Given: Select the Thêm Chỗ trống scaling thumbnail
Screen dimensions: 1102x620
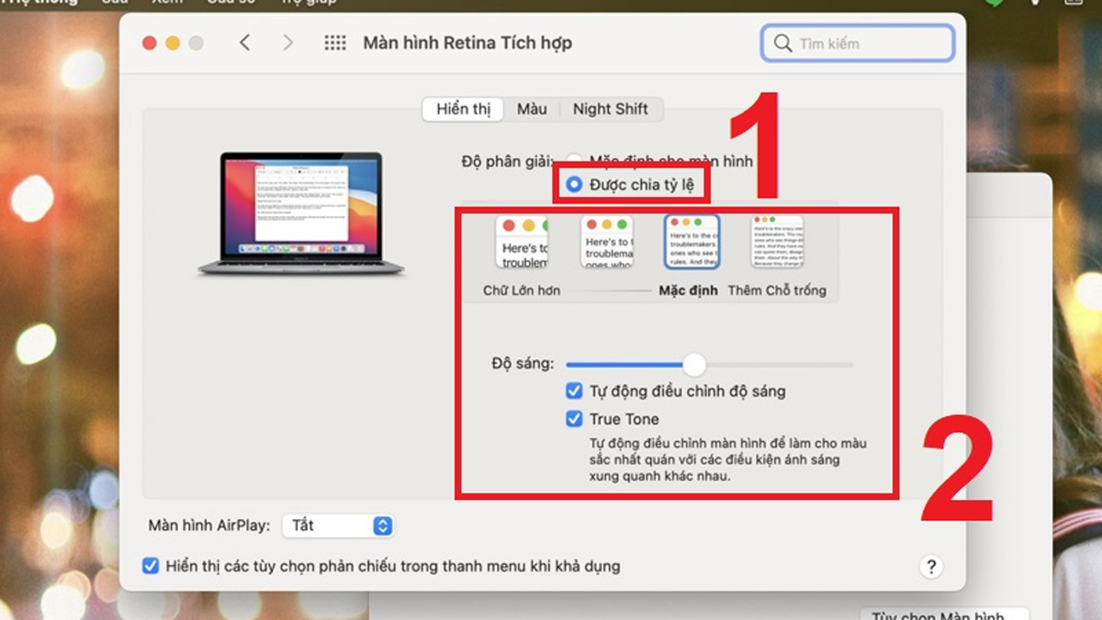Looking at the screenshot, I should point(777,242).
